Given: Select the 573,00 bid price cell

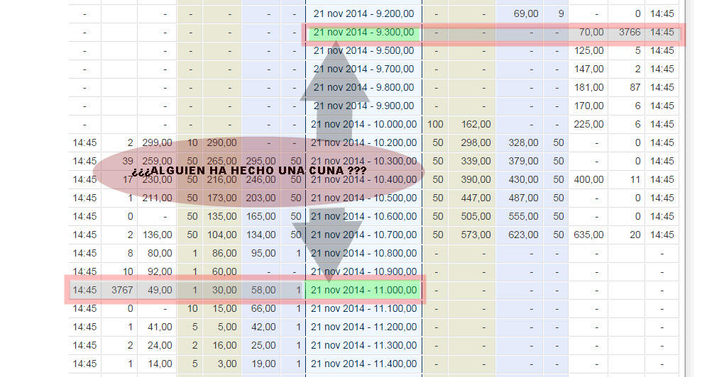Looking at the screenshot, I should click(x=476, y=235).
